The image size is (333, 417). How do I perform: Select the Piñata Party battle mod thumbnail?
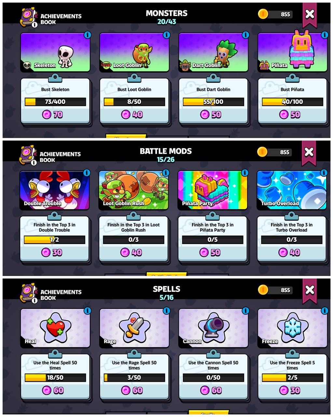tap(213, 190)
